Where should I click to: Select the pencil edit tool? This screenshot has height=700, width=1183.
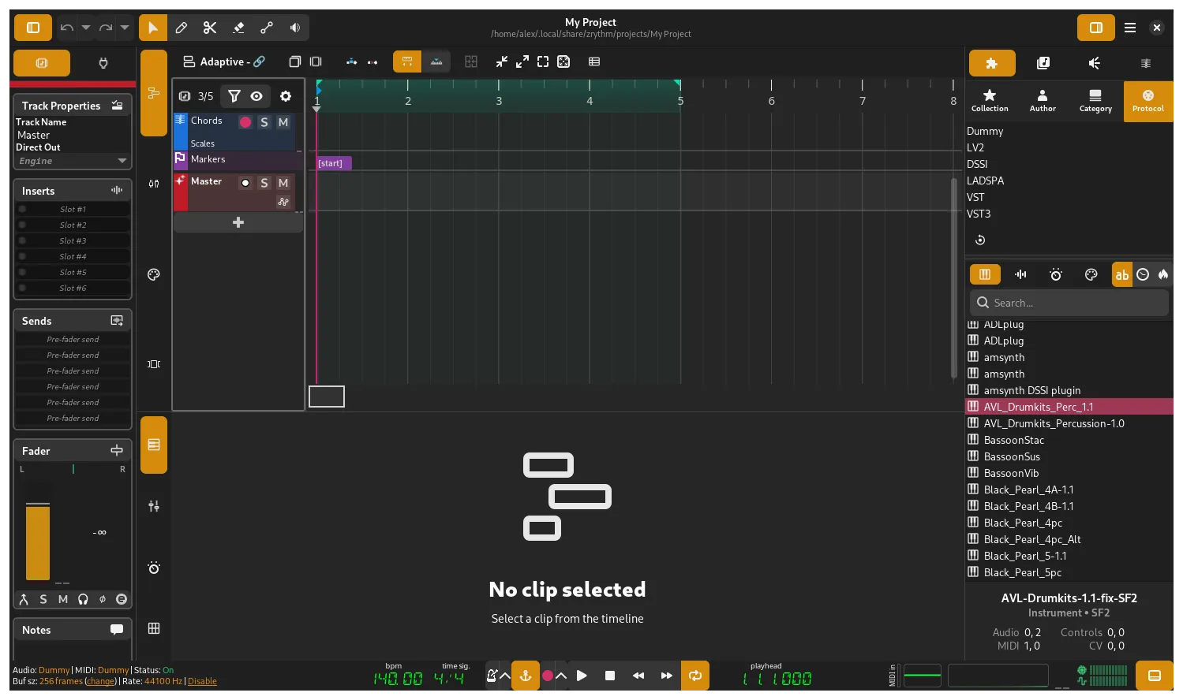point(182,28)
